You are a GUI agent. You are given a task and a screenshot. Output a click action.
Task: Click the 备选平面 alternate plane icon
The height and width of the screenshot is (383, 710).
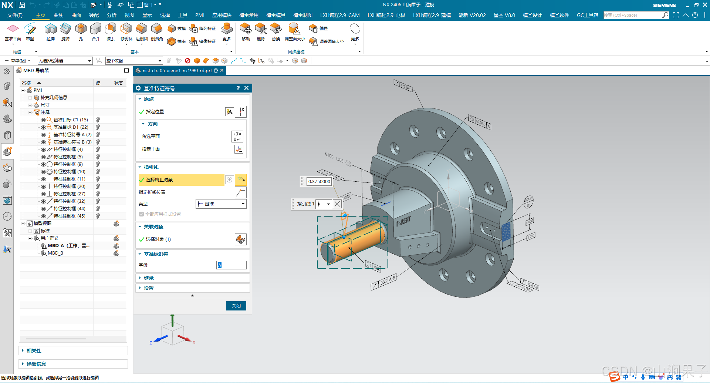(x=237, y=137)
